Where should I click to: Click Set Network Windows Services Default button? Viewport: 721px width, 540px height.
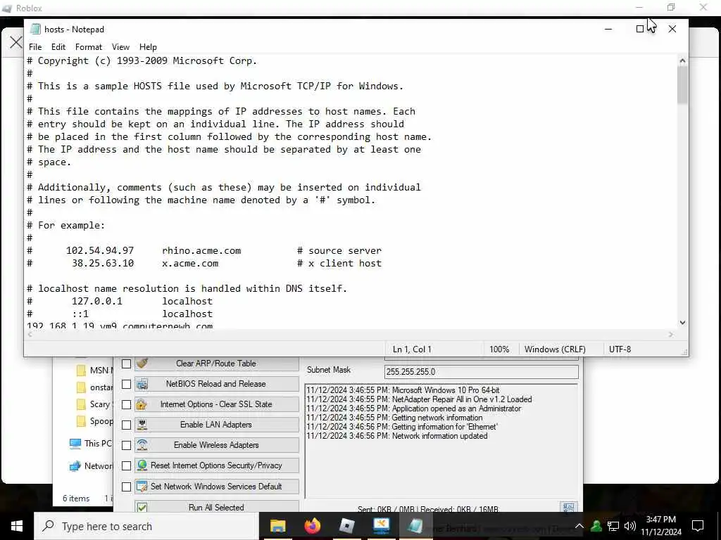217,487
